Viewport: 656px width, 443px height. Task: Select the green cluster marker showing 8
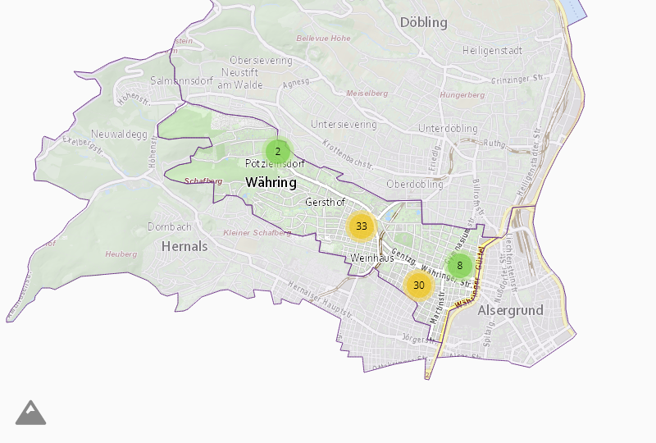coord(460,266)
